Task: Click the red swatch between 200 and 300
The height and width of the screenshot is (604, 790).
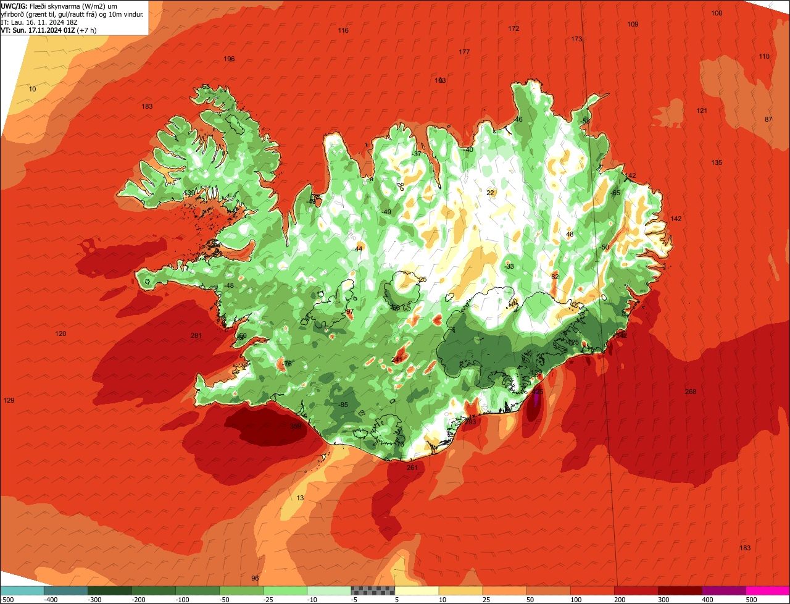Action: click(635, 590)
